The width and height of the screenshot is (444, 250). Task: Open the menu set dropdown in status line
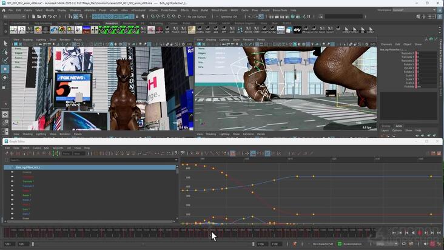[13, 17]
